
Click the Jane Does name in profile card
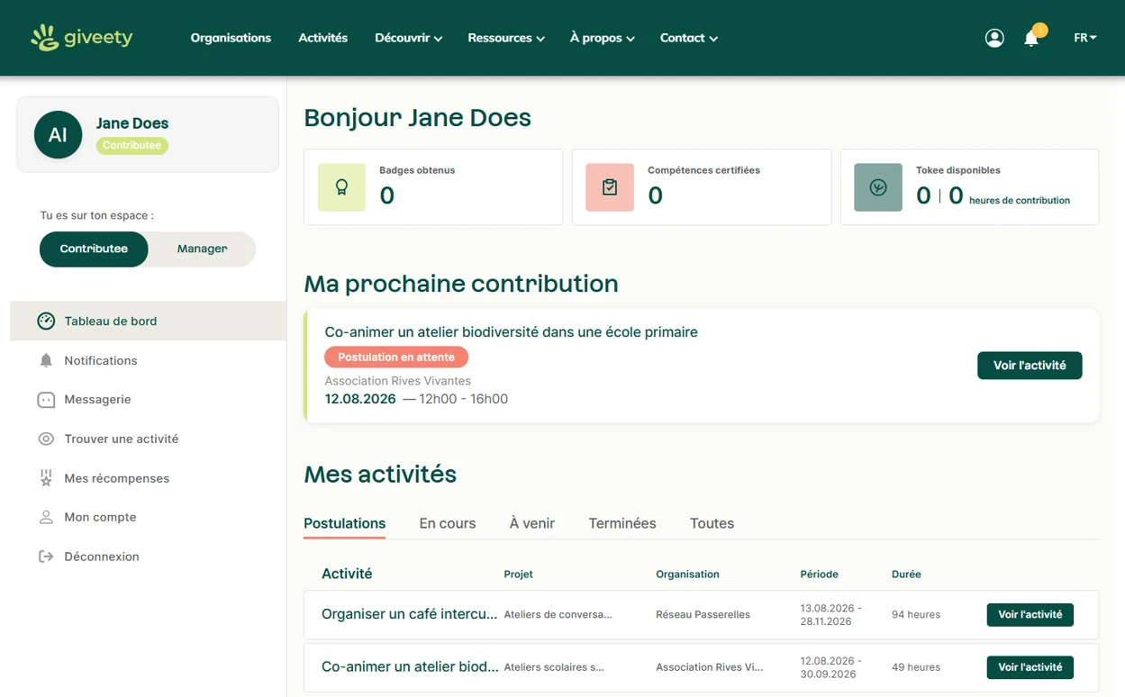pos(132,123)
